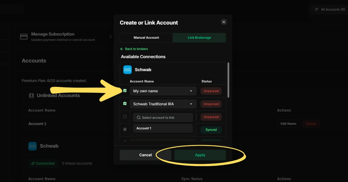Click the magnifier icon in the account search
Image resolution: width=348 pixels, height=182 pixels.
[x=139, y=117]
